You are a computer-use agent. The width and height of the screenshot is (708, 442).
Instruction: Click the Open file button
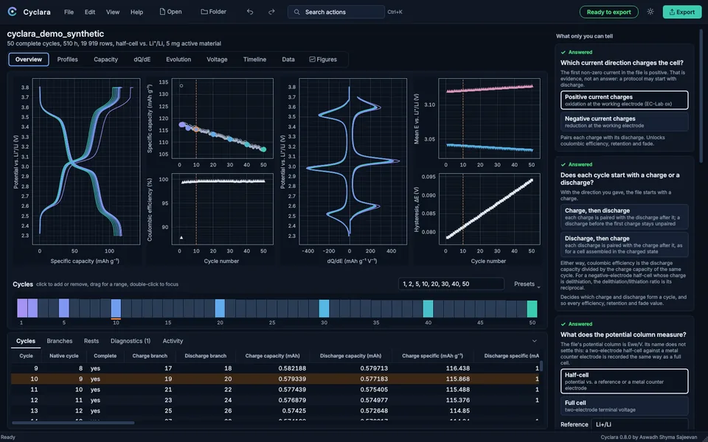coord(170,12)
